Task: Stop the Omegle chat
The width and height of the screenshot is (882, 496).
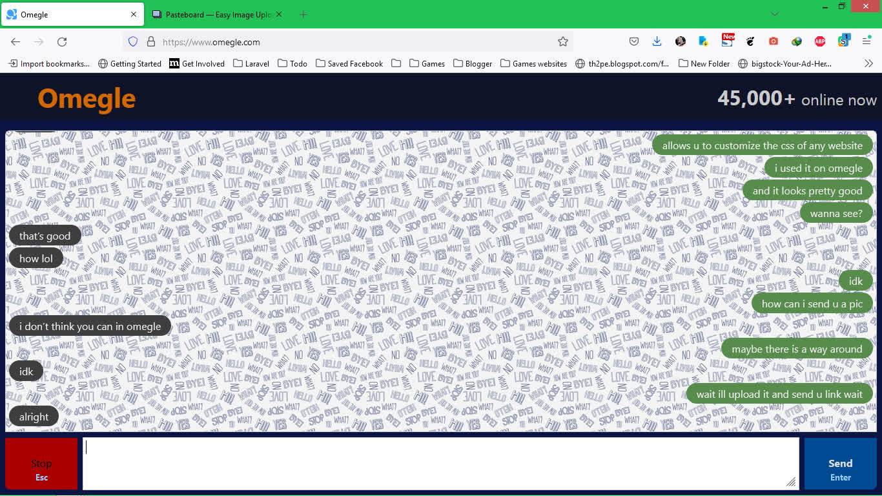Action: pyautogui.click(x=41, y=463)
